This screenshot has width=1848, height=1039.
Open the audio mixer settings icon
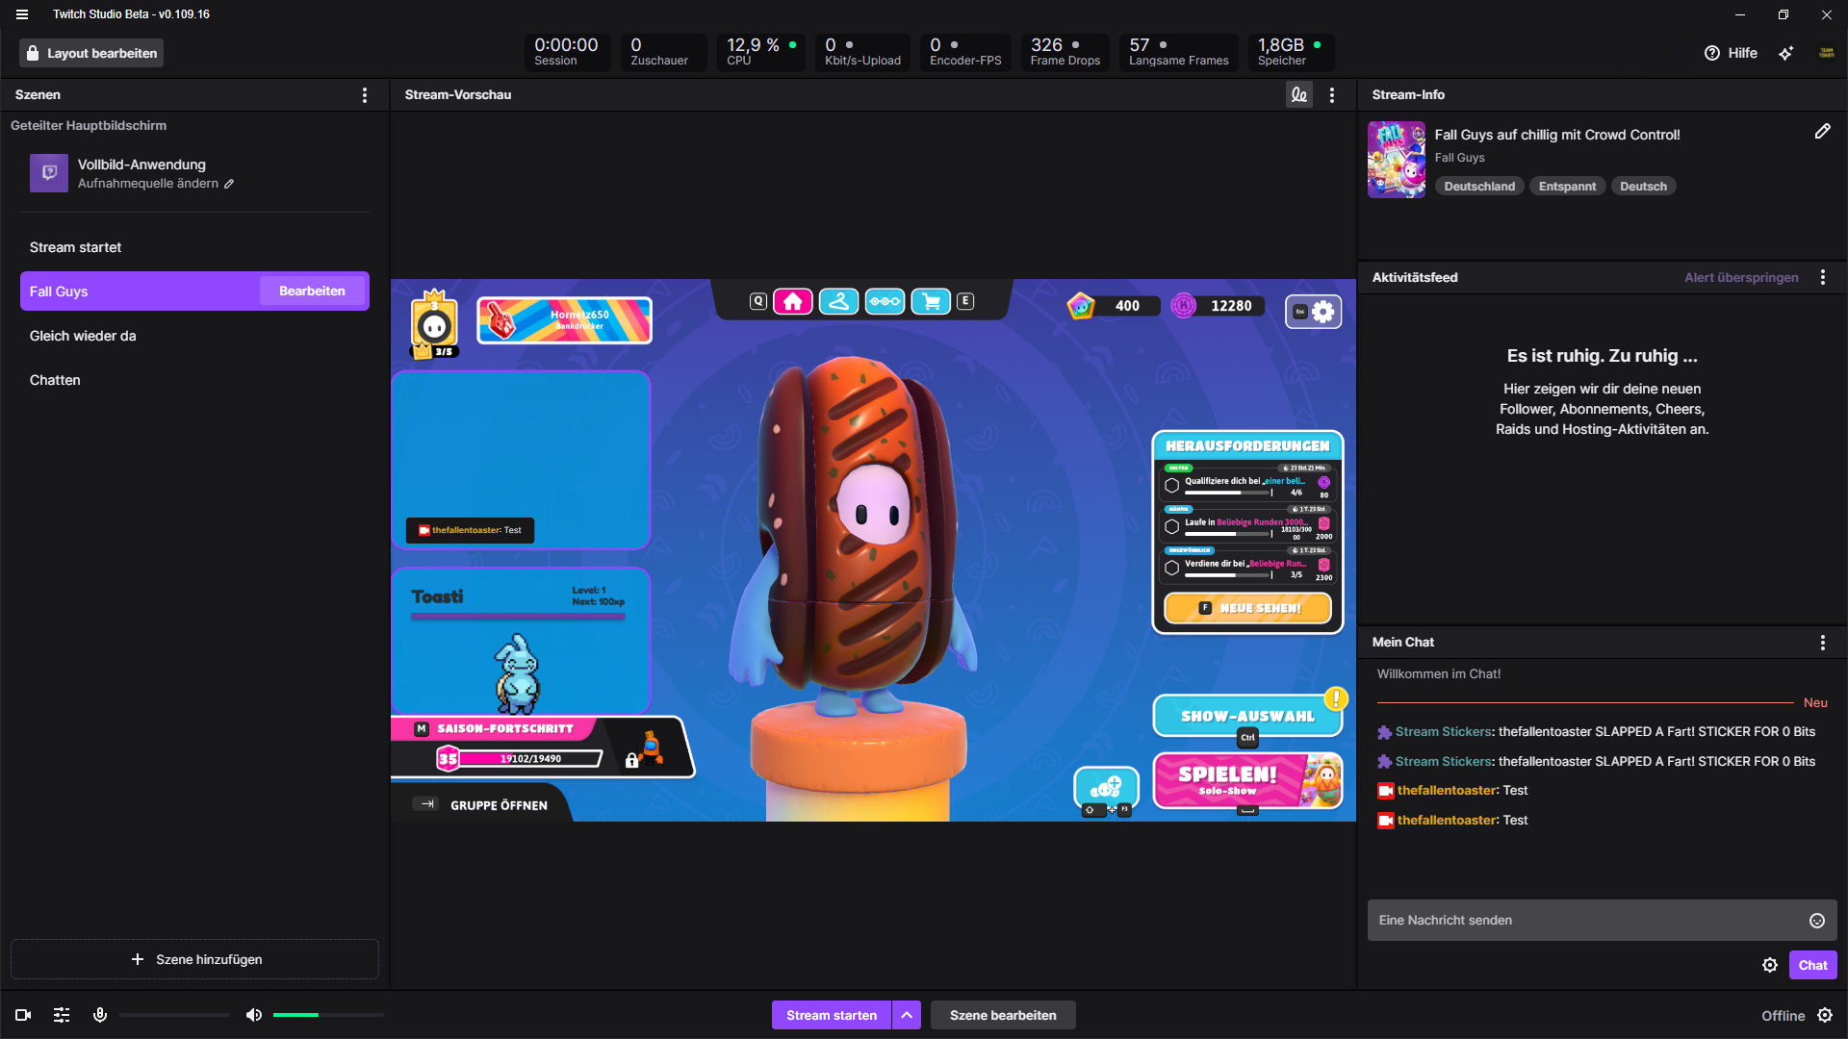click(x=62, y=1015)
